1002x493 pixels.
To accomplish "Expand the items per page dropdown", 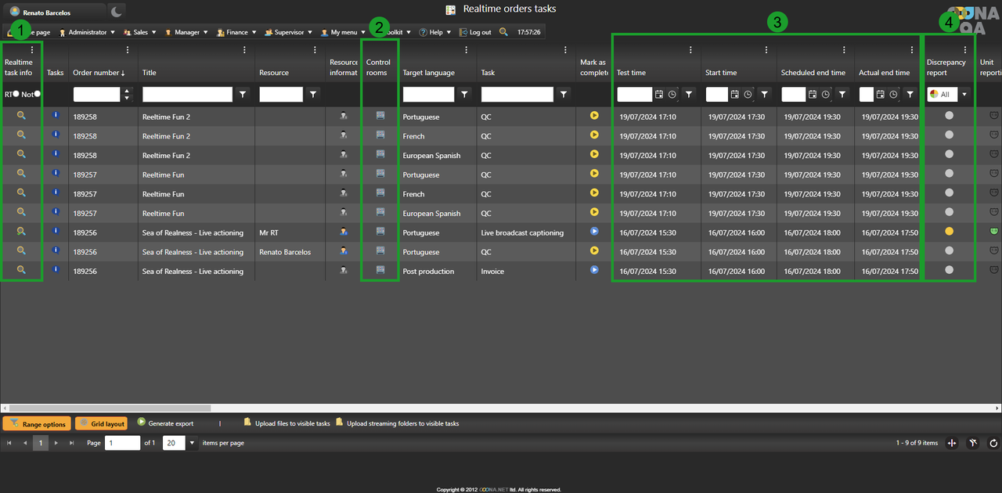I will click(x=192, y=443).
